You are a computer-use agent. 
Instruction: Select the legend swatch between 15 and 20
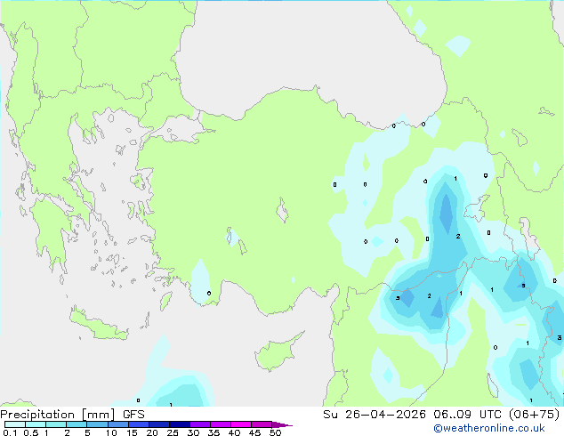click(139, 424)
